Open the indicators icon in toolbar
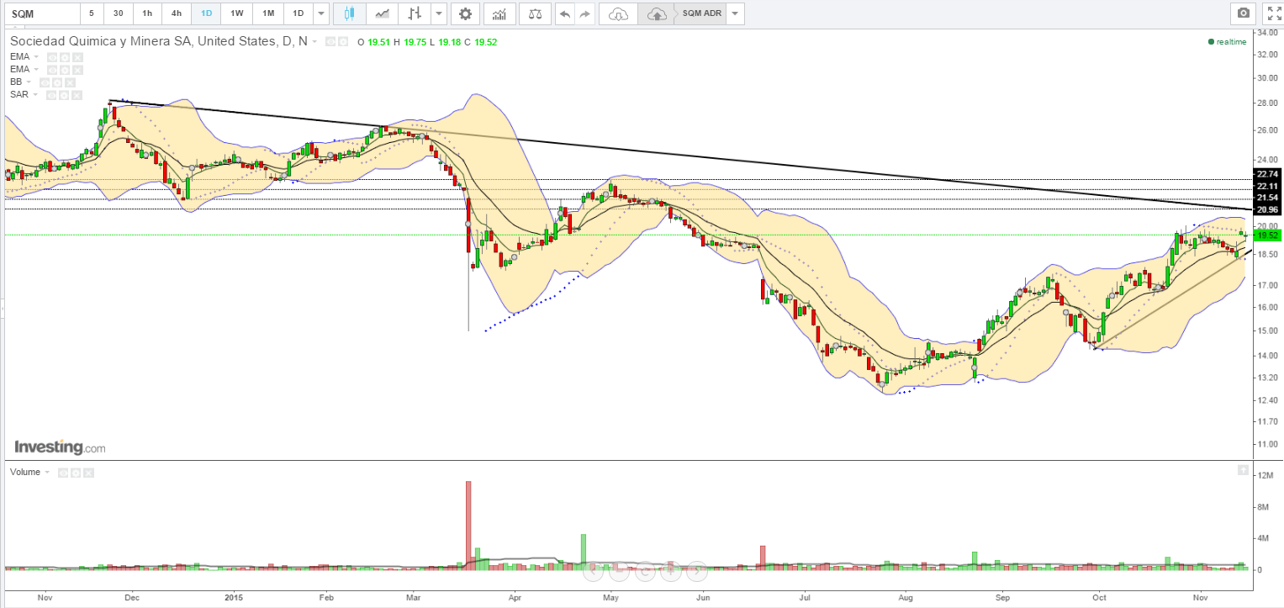The width and height of the screenshot is (1284, 608). (499, 13)
